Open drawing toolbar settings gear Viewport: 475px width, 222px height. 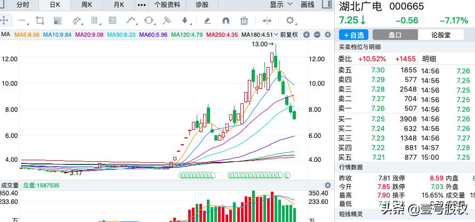(x=290, y=21)
